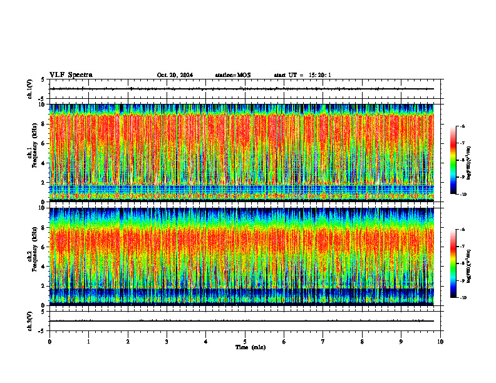
Task: Click the "8" kHz tick of ch.1 spectrogram
Action: [44, 124]
